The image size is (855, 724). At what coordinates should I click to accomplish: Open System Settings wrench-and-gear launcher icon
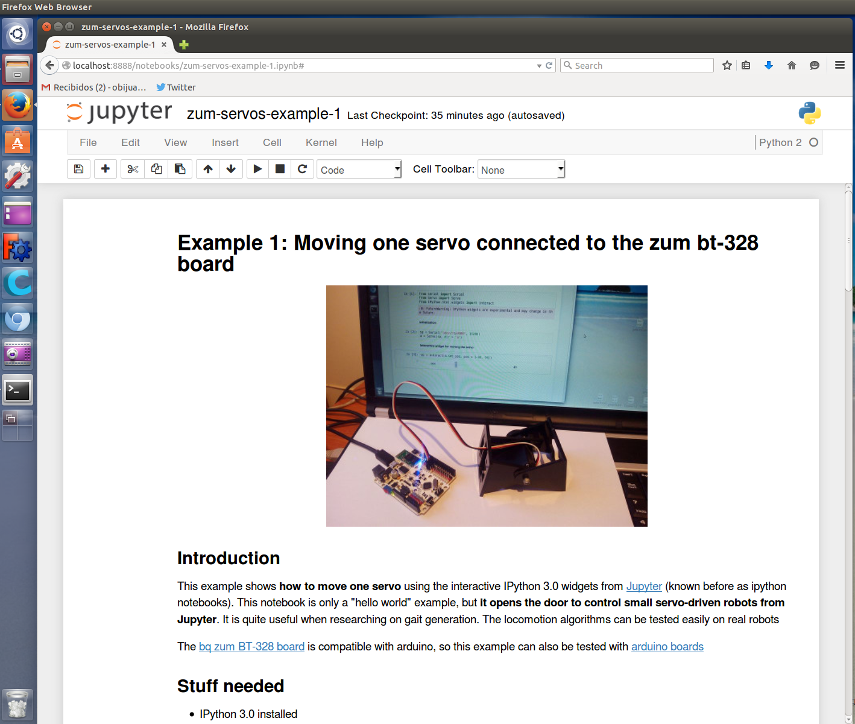point(17,177)
